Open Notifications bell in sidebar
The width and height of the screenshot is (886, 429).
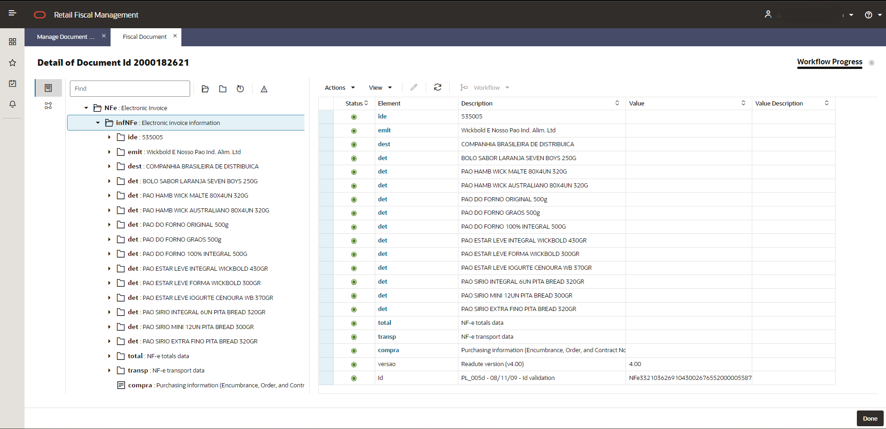(x=12, y=104)
